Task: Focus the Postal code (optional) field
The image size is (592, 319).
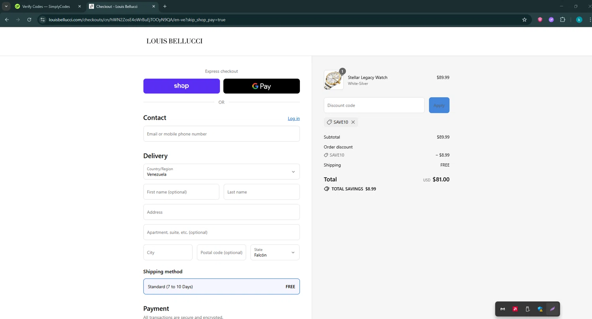Action: [221, 252]
